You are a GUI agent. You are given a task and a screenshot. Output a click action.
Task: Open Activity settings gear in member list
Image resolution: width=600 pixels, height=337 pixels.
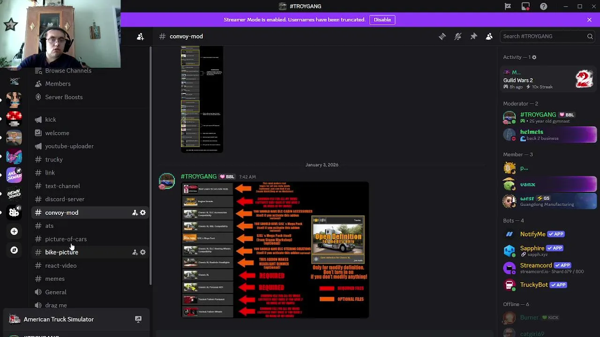[534, 57]
